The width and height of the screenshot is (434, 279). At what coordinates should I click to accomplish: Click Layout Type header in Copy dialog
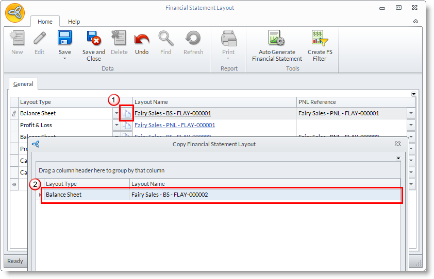tap(87, 184)
